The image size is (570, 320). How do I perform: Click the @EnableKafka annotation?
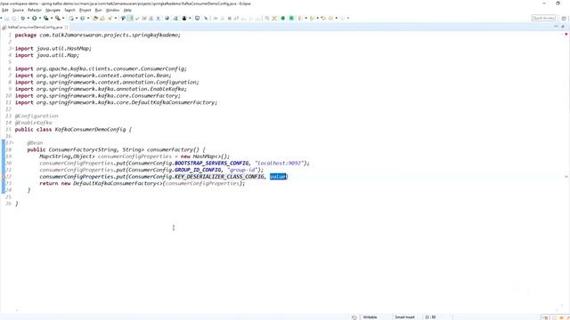coord(34,123)
